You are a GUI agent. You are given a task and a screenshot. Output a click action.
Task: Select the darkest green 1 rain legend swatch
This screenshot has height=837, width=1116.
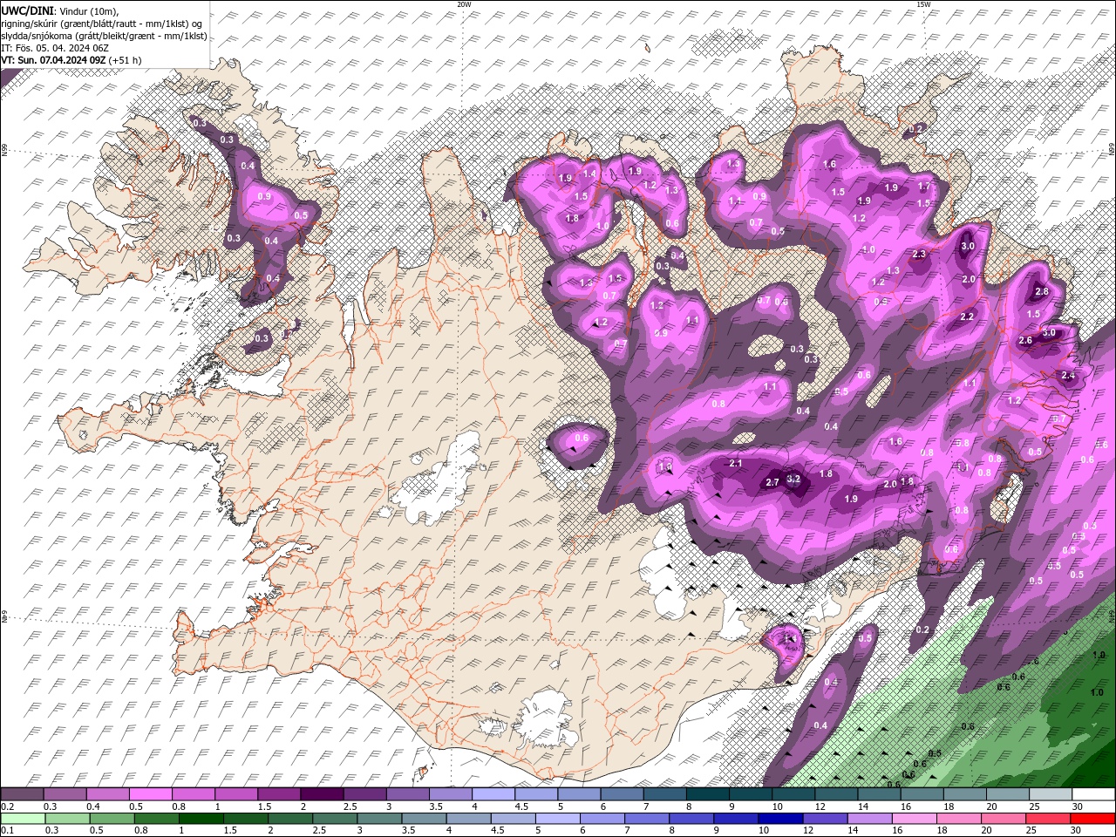pos(201,819)
